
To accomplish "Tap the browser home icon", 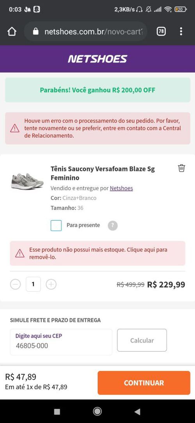I will [x=12, y=32].
